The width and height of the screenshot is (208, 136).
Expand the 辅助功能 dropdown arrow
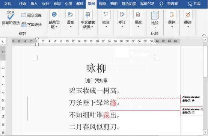tap(57, 27)
